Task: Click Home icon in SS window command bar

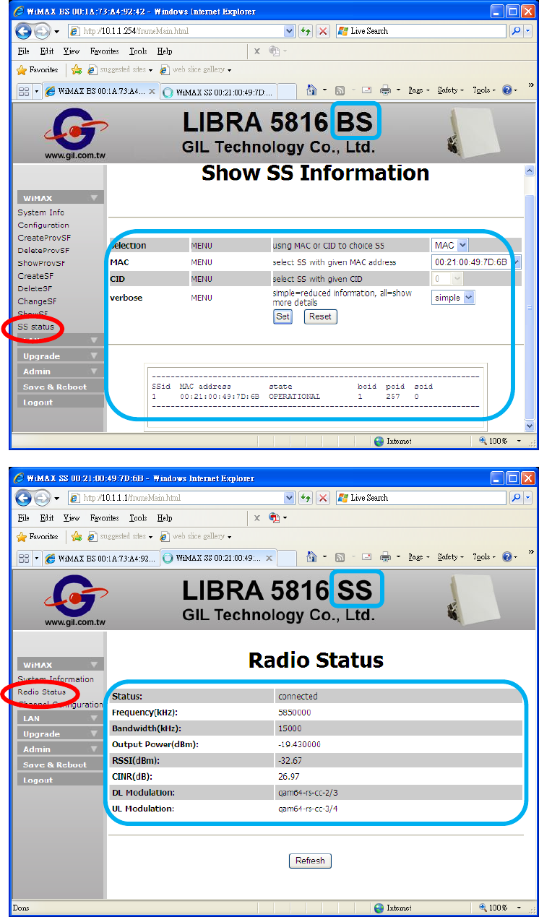Action: [x=311, y=557]
